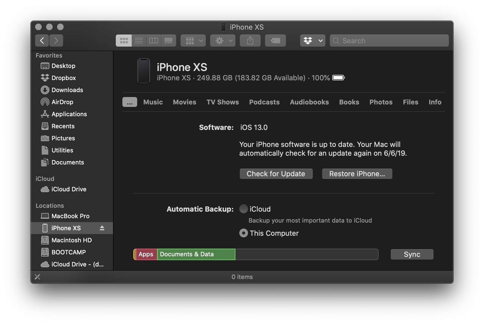Select the truncated iCloud Drive - (d... location
The width and height of the screenshot is (484, 324).
(x=72, y=264)
